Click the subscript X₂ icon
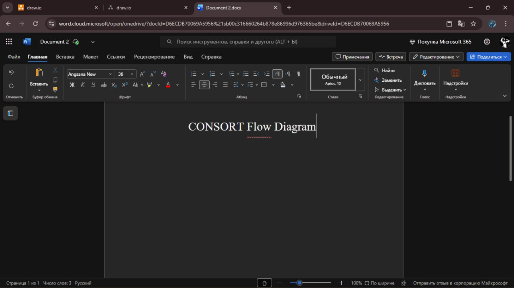The width and height of the screenshot is (514, 288). pos(114,85)
